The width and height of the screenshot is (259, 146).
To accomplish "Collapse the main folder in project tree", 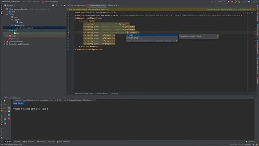I will [10, 17].
